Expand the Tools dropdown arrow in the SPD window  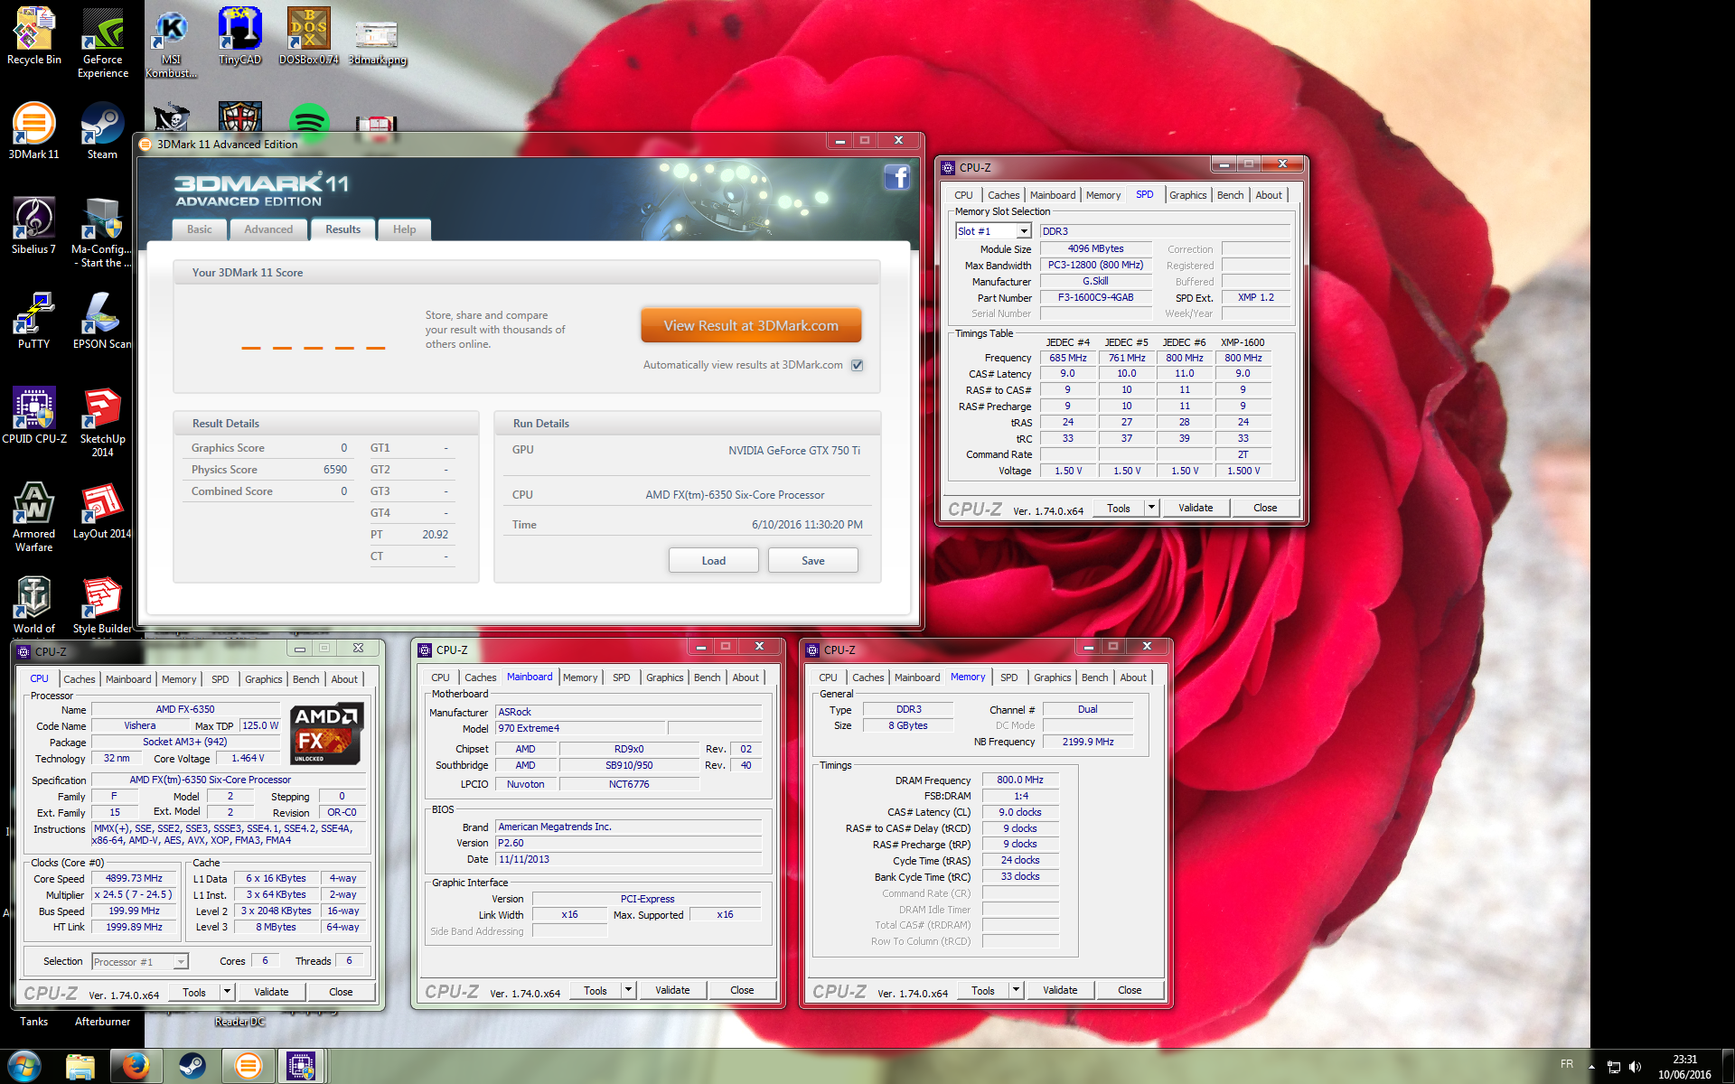pos(1151,508)
